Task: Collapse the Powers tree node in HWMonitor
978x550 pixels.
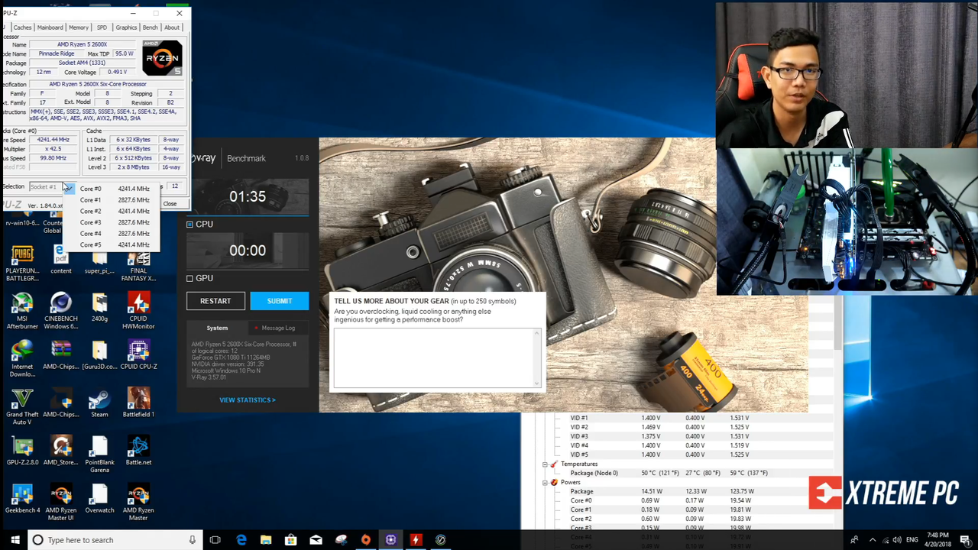Action: [545, 483]
